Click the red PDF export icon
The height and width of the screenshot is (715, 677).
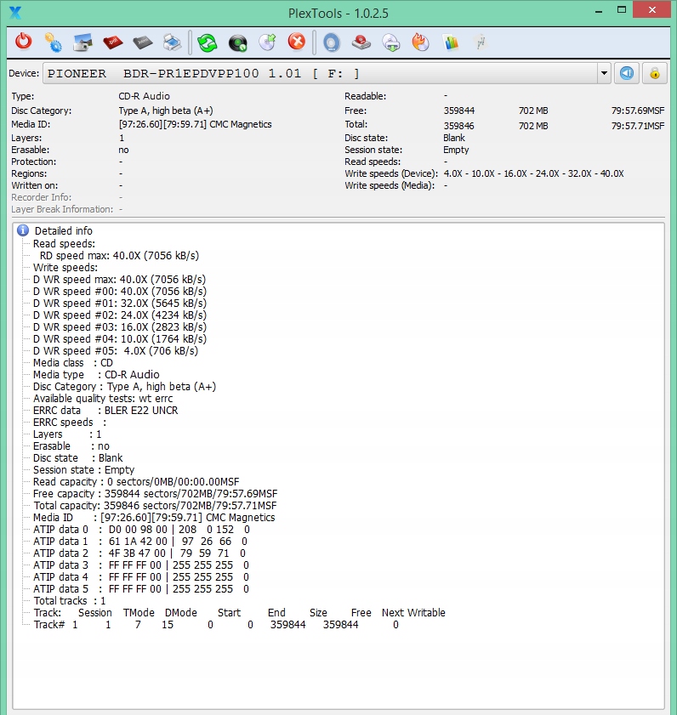coord(111,42)
